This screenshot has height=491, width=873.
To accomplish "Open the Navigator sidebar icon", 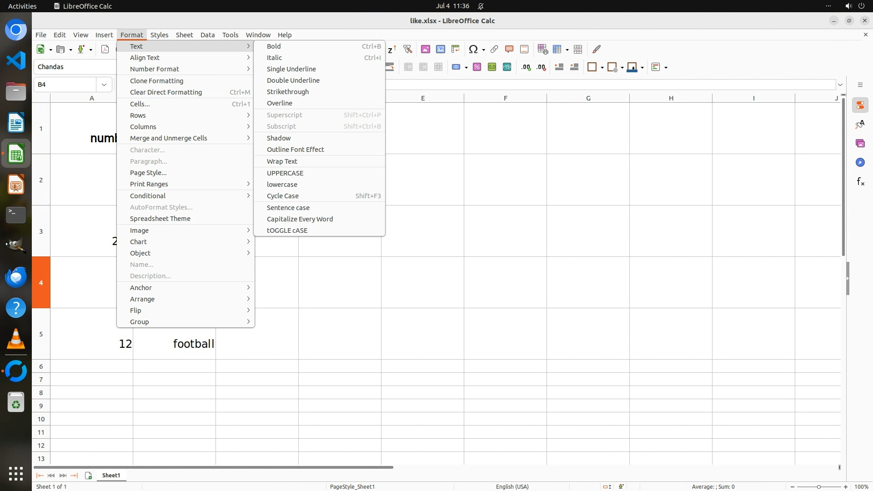I will 860,163.
